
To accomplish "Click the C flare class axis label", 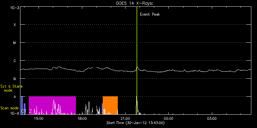I will (x=15, y=61).
